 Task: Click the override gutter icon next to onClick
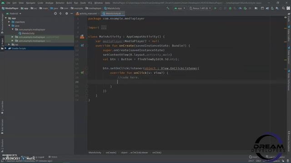click(x=82, y=73)
